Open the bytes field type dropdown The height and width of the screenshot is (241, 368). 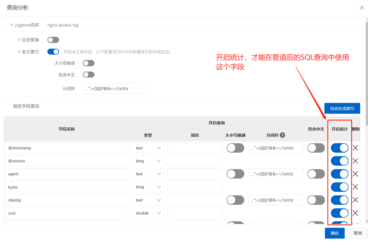pos(147,187)
